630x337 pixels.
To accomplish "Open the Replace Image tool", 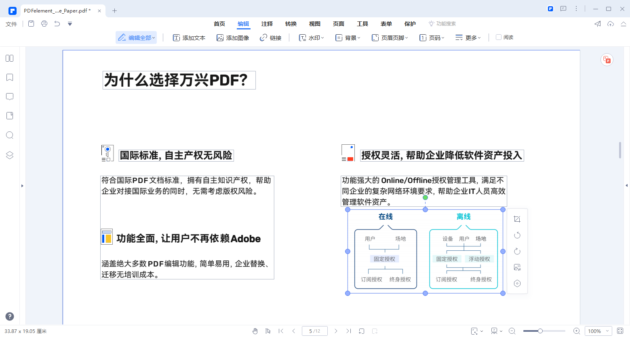I will pos(517,267).
